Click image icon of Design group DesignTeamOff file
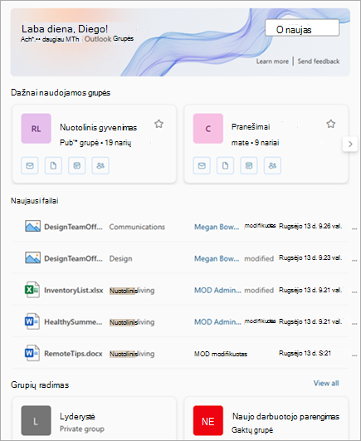This screenshot has height=441, width=361. [x=32, y=258]
